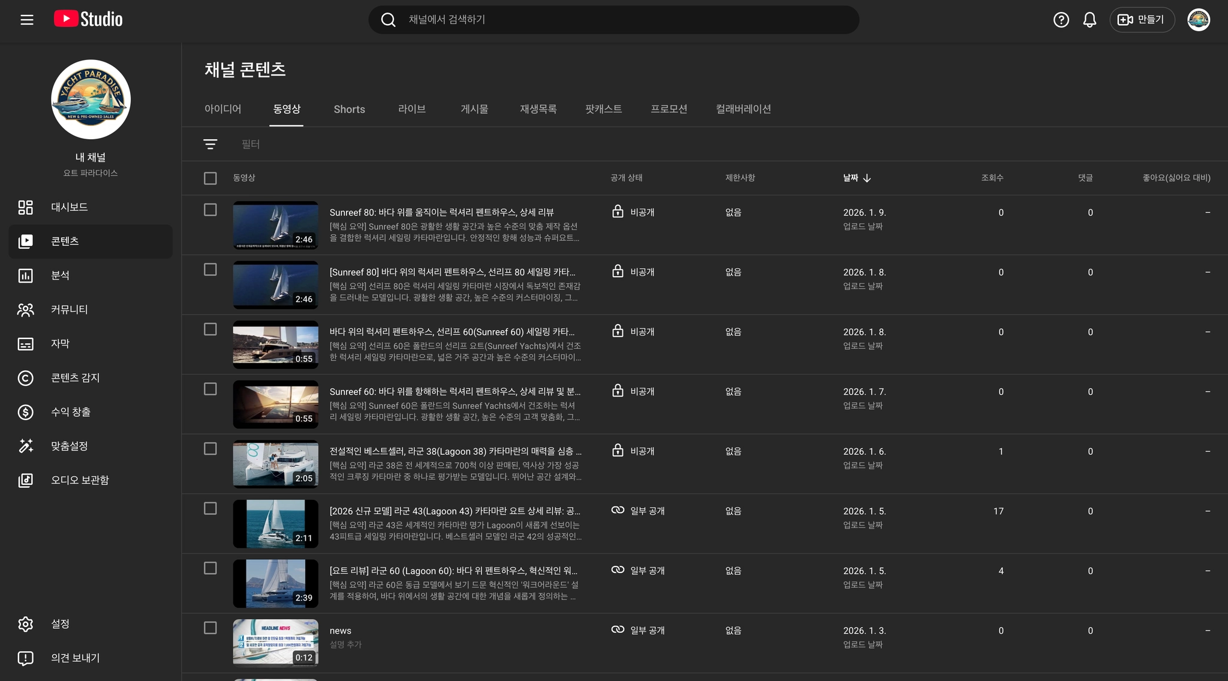
Task: Open the hamburger navigation menu
Action: click(26, 20)
